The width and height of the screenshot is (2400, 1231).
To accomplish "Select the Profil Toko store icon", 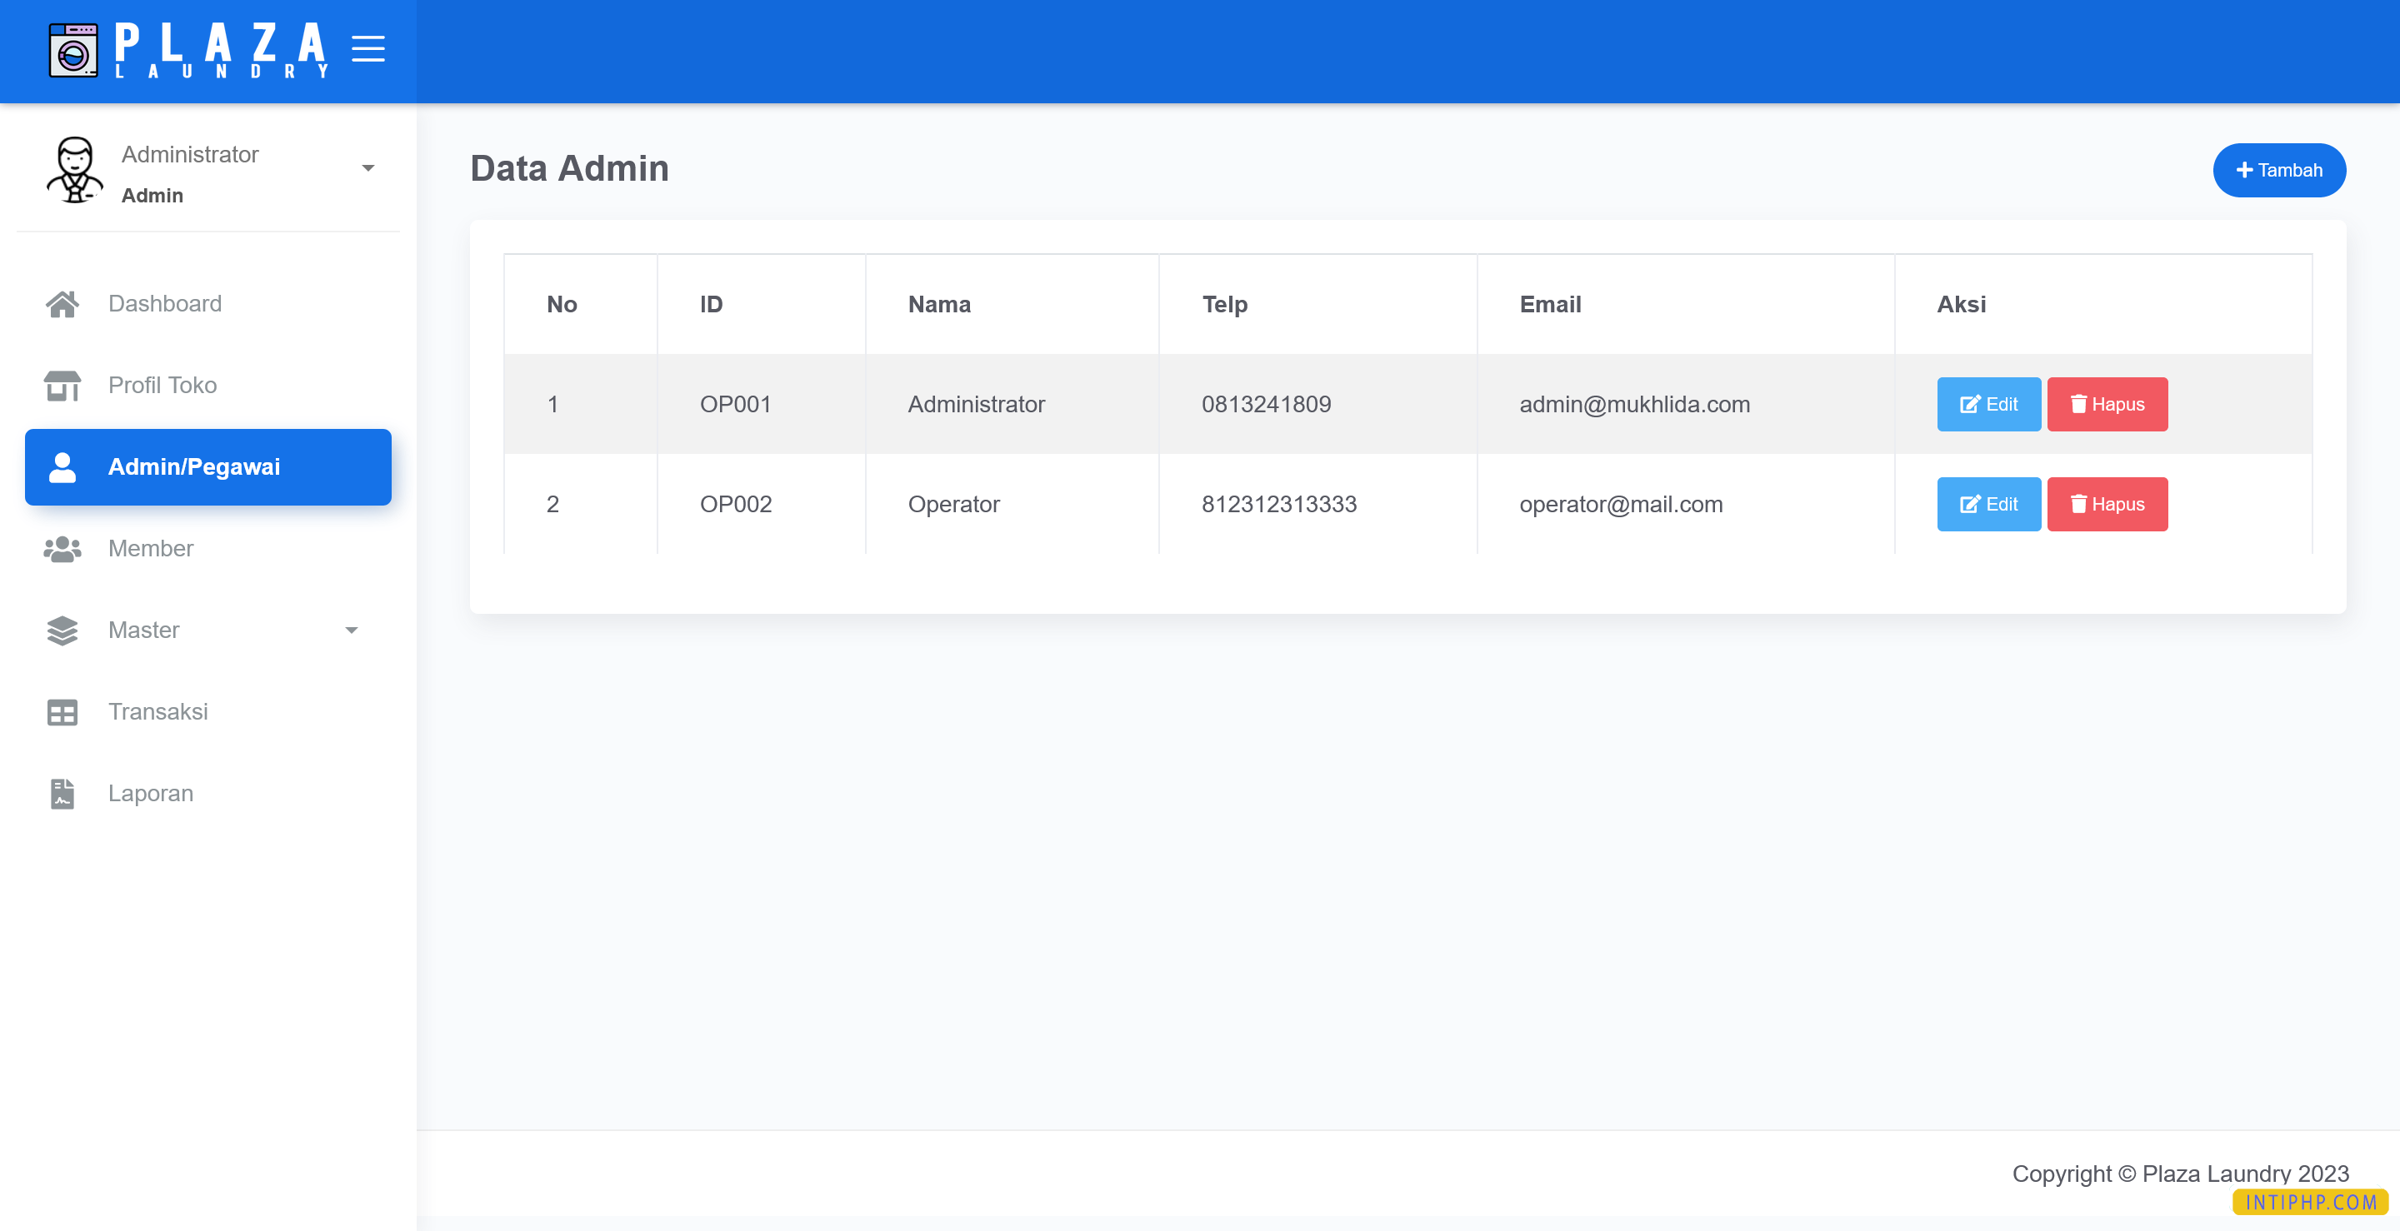I will click(62, 385).
